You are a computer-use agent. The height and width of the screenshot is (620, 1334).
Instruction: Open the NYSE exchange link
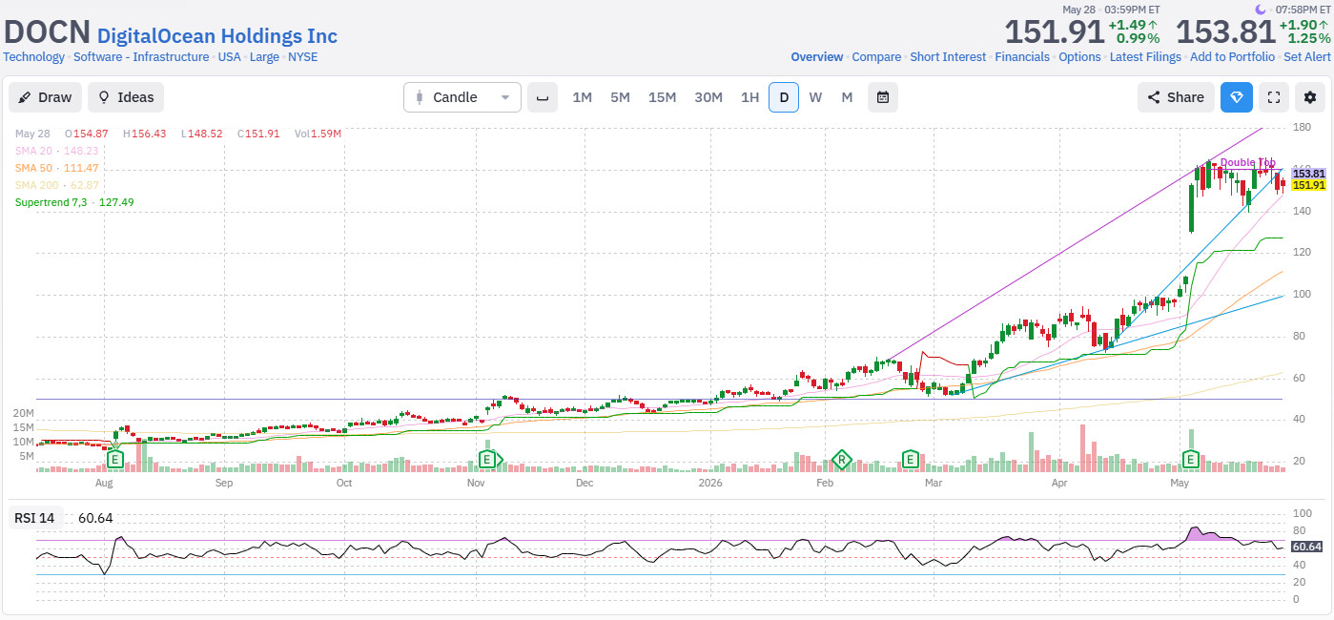pos(303,57)
